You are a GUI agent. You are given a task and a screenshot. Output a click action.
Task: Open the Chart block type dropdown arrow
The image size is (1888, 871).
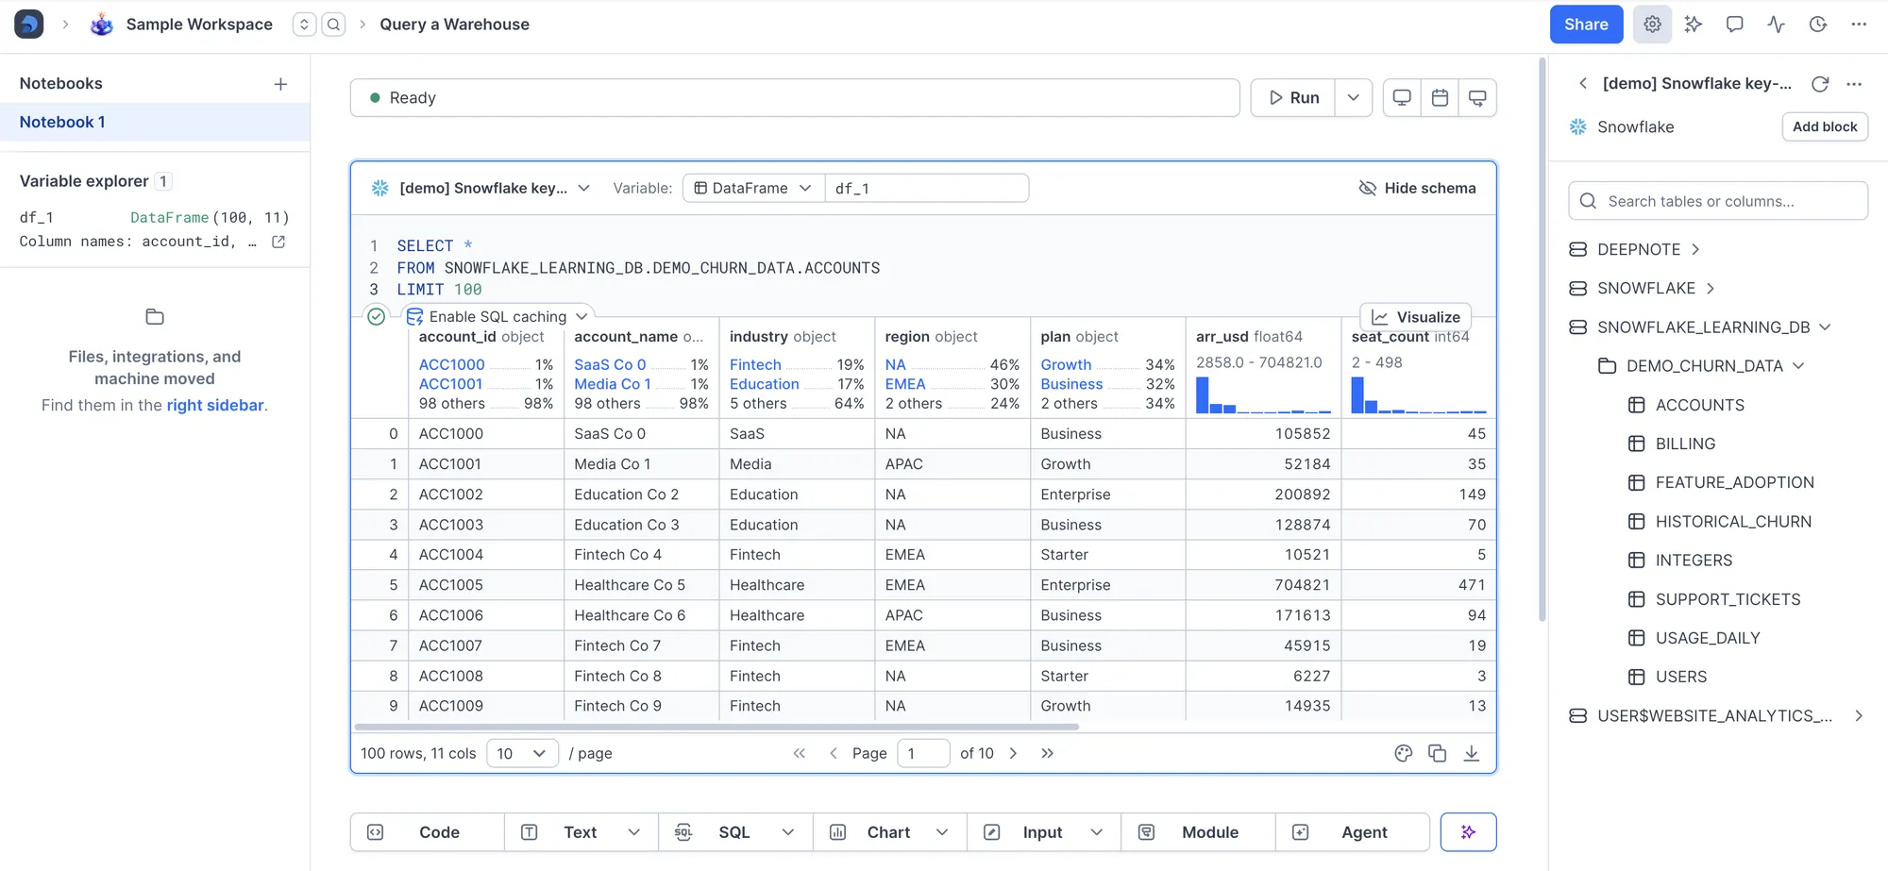pos(942,832)
